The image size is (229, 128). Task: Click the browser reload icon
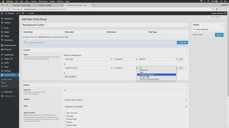[9, 9]
